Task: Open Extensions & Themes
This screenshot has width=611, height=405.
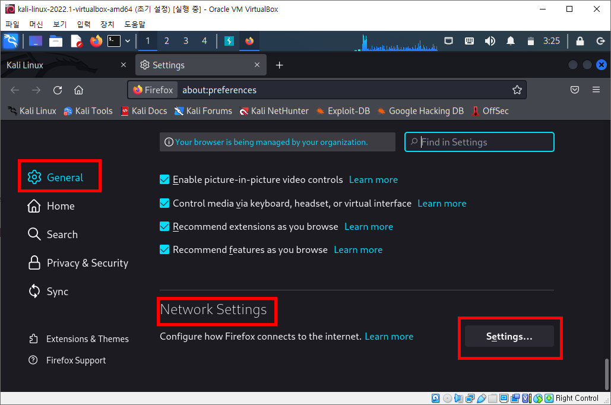Action: pyautogui.click(x=79, y=338)
